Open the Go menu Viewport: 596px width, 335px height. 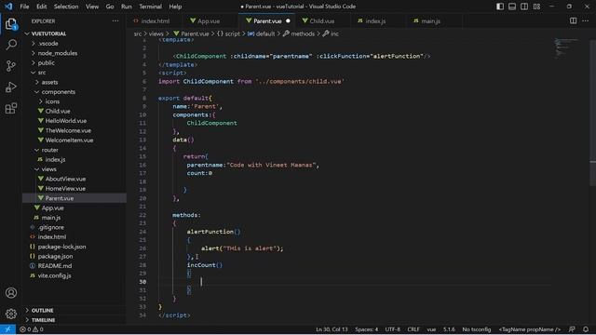pos(110,7)
